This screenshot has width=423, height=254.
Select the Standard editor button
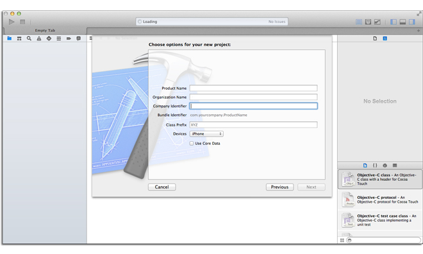click(x=359, y=22)
